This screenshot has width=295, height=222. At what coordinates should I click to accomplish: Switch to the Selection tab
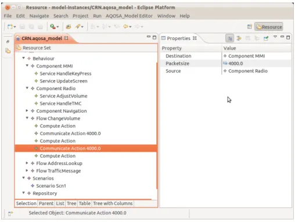tap(26, 203)
